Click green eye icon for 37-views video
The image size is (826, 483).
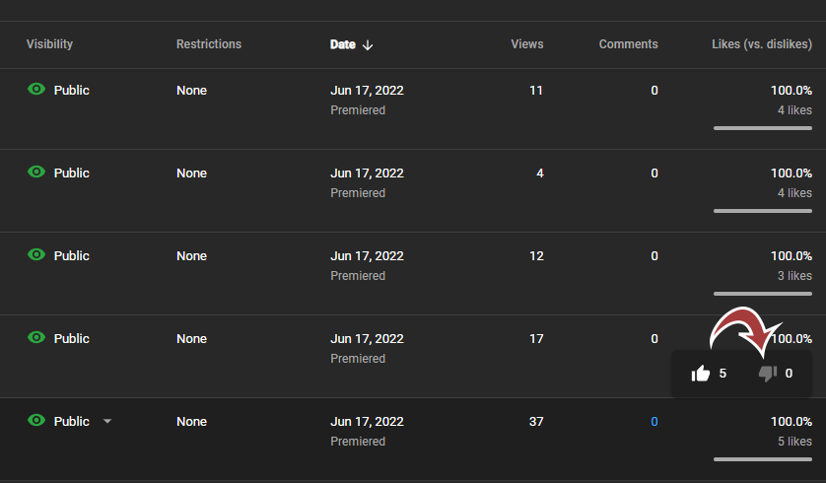pyautogui.click(x=36, y=420)
